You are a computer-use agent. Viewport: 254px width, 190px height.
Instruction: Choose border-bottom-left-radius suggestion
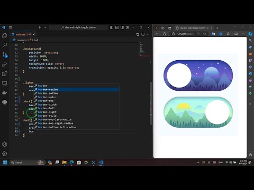tap(77, 127)
